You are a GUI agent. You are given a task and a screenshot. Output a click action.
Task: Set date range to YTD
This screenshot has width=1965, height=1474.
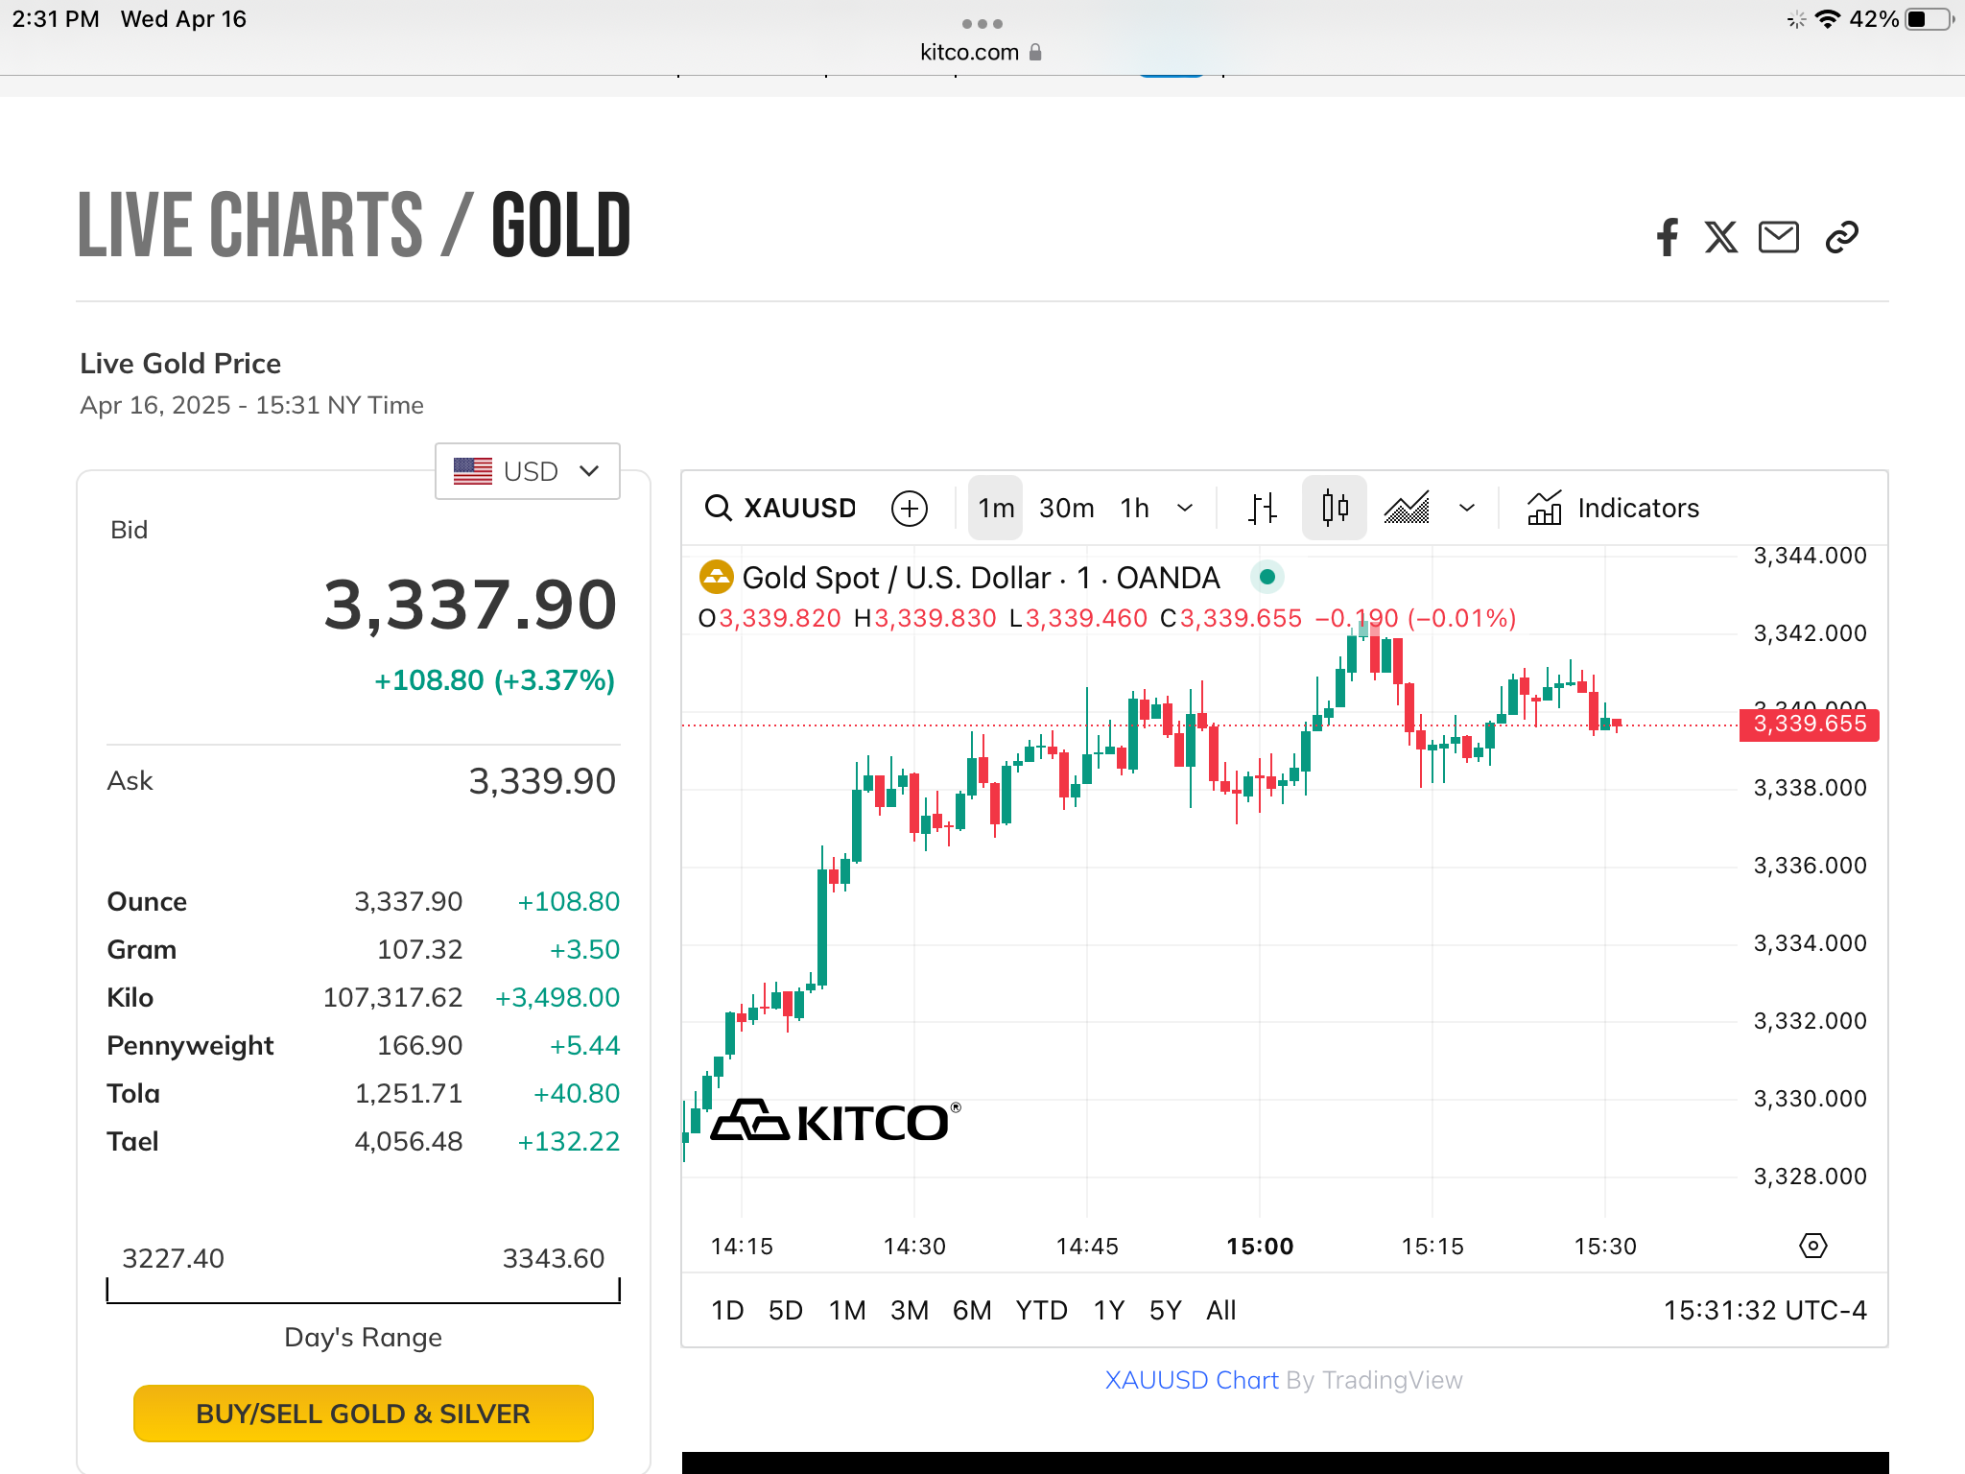pyautogui.click(x=1042, y=1310)
